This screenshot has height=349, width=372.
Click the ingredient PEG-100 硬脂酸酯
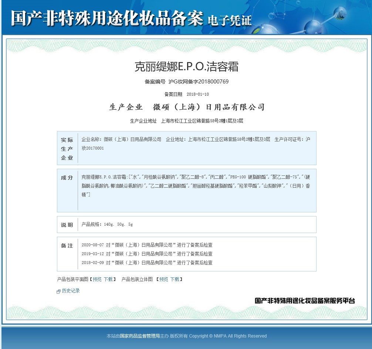[248, 177]
